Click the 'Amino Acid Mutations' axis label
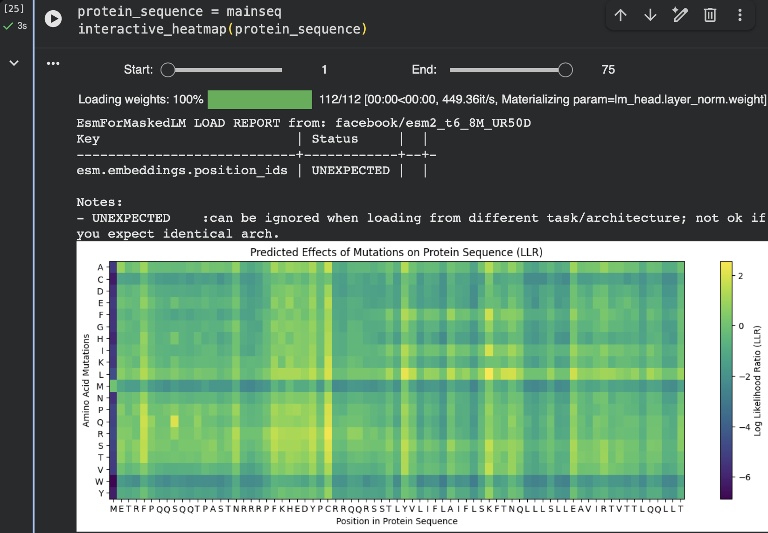The height and width of the screenshot is (533, 768). [86, 380]
